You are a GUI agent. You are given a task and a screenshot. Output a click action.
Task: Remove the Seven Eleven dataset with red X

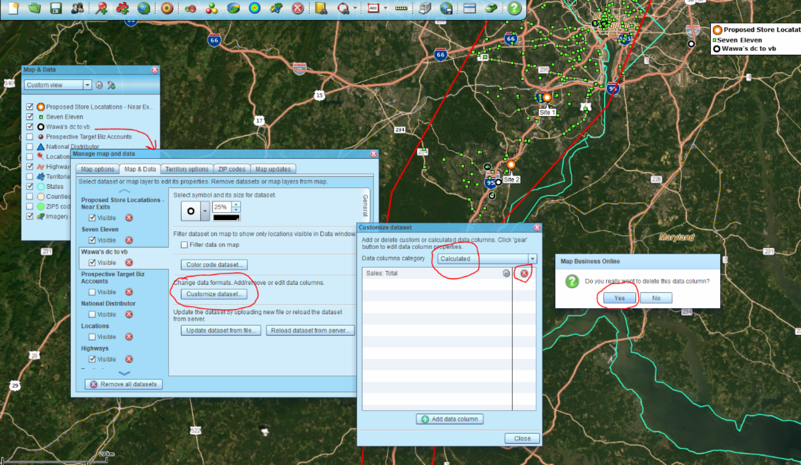[x=129, y=240]
